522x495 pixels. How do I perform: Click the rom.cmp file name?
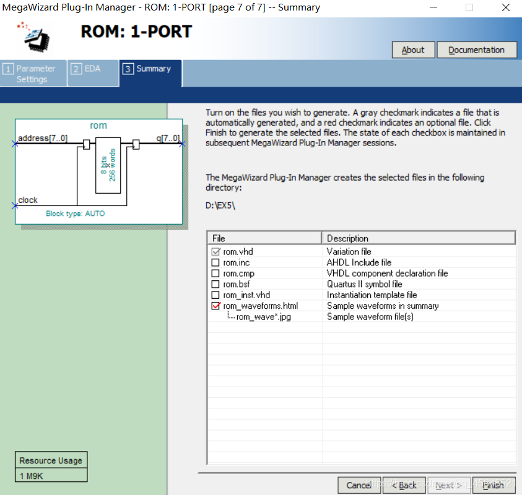pos(238,273)
